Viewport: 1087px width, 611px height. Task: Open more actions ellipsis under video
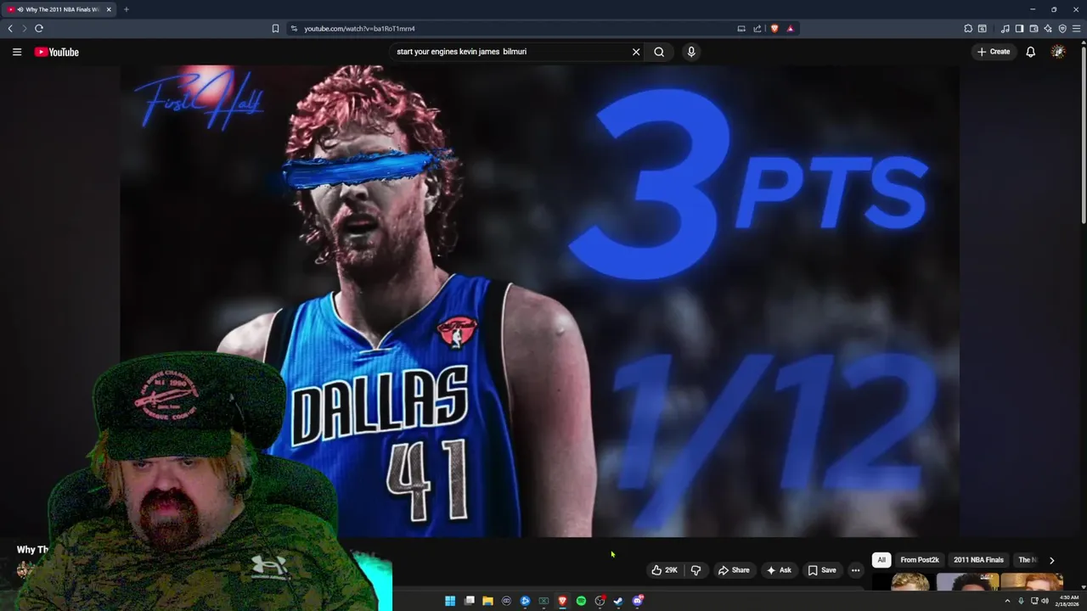tap(855, 570)
